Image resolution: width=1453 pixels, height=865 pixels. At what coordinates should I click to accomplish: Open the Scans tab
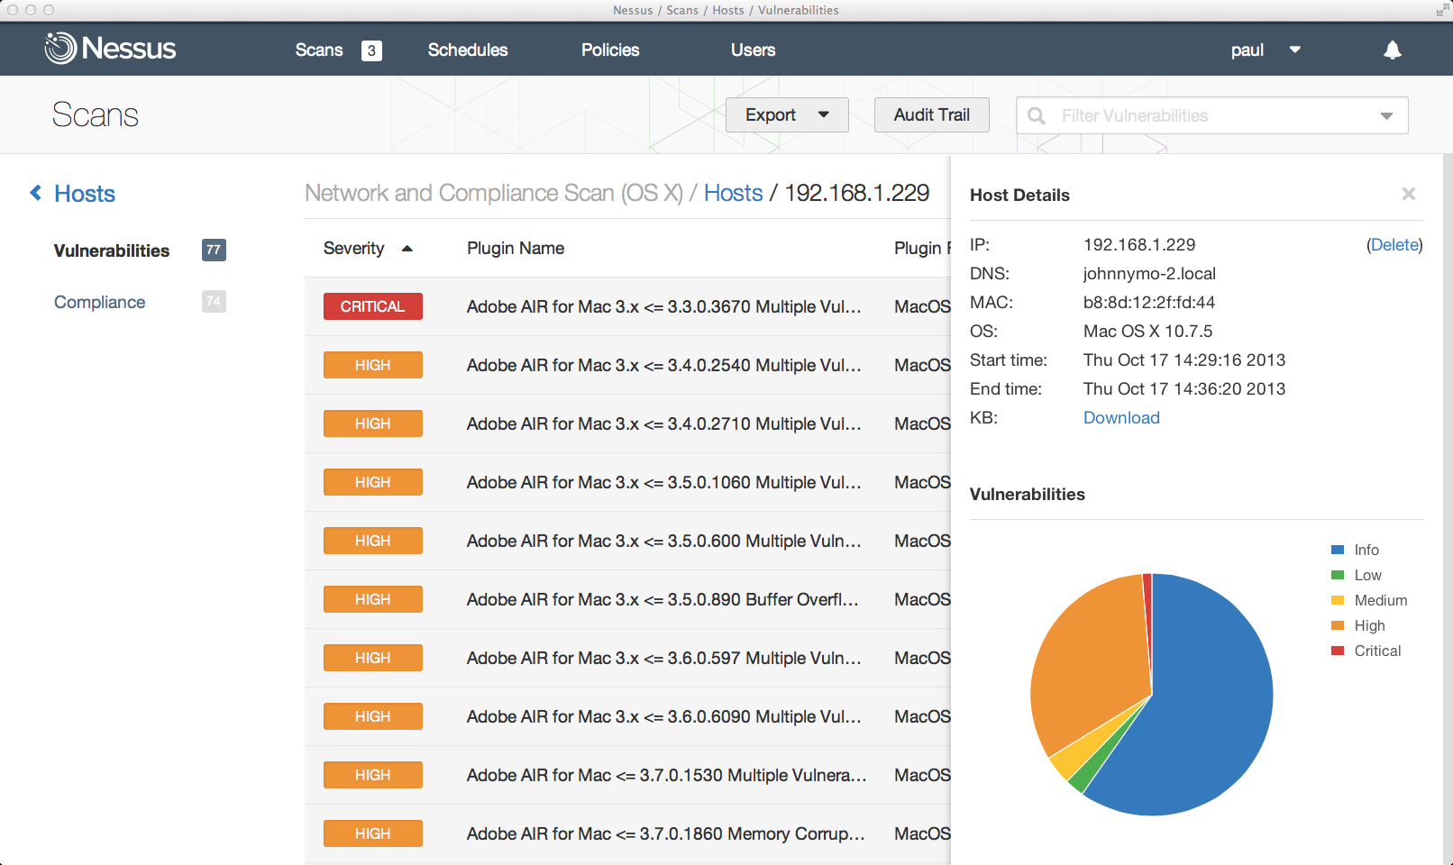coord(319,50)
